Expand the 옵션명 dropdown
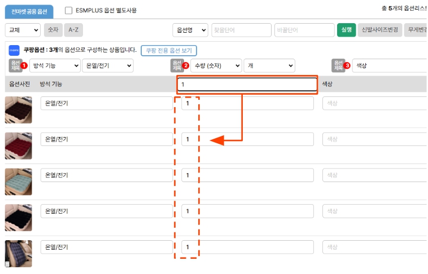This screenshot has width=428, height=274. pos(190,30)
